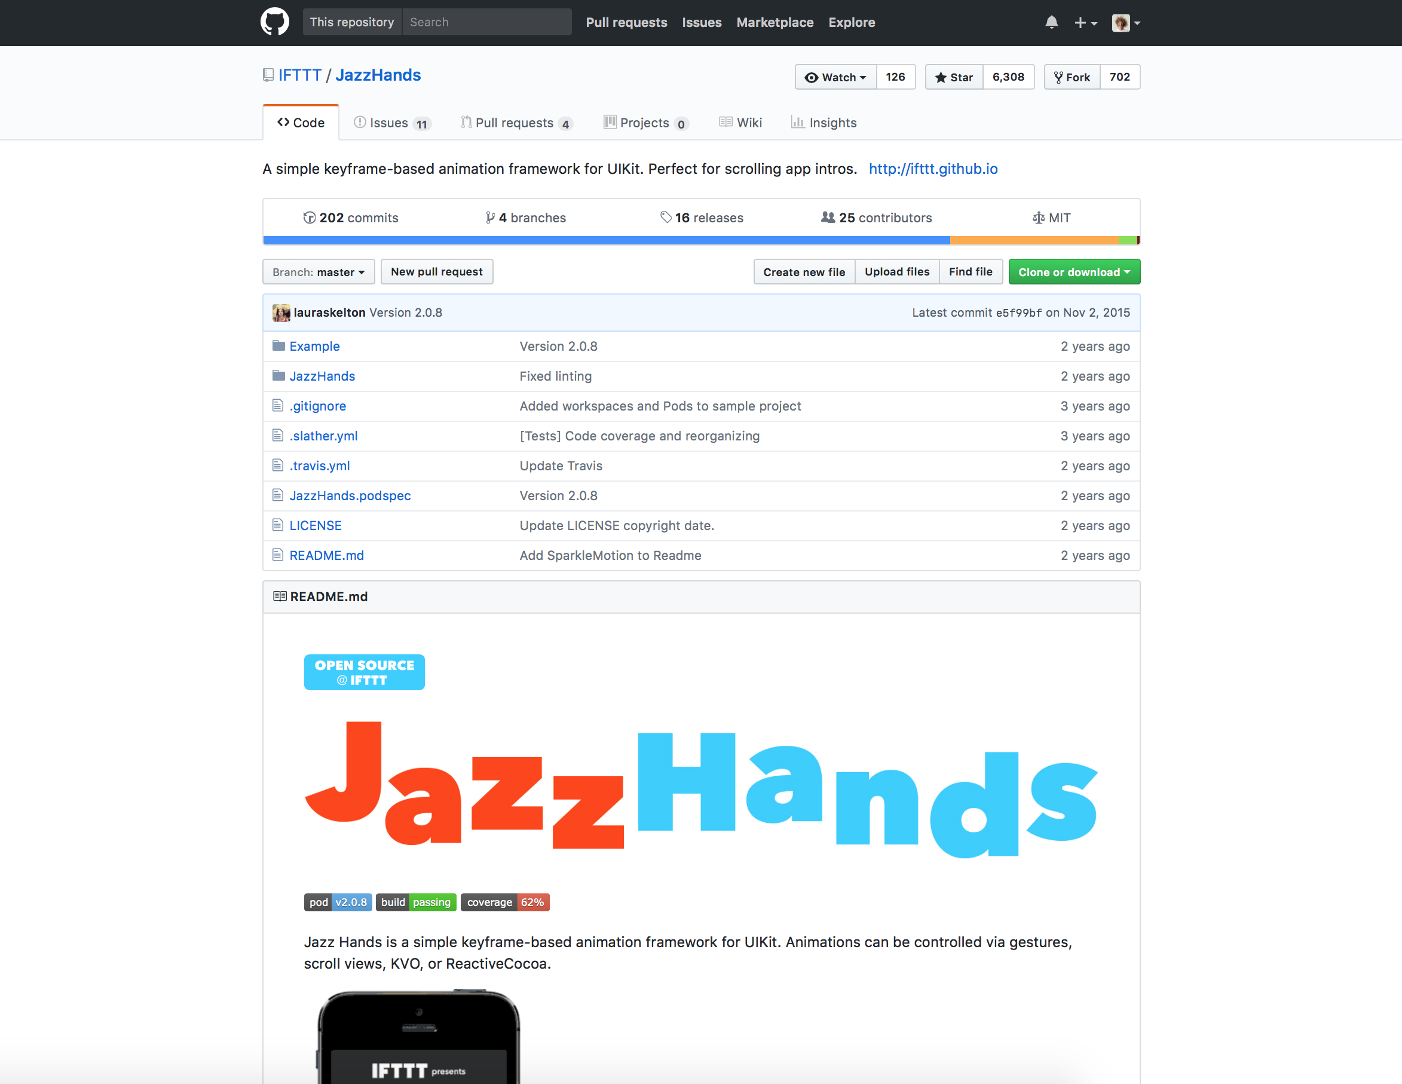Fork the repository

click(1072, 77)
